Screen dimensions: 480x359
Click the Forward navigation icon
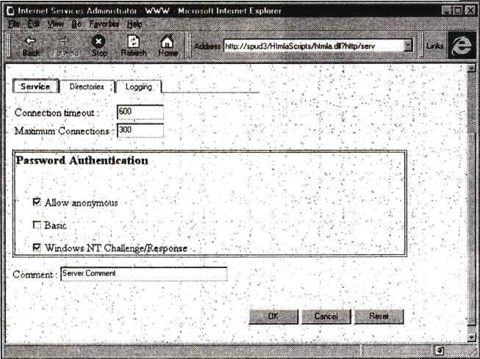(x=65, y=42)
